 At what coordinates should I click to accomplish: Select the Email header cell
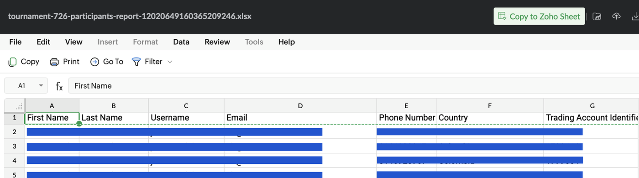click(x=300, y=118)
